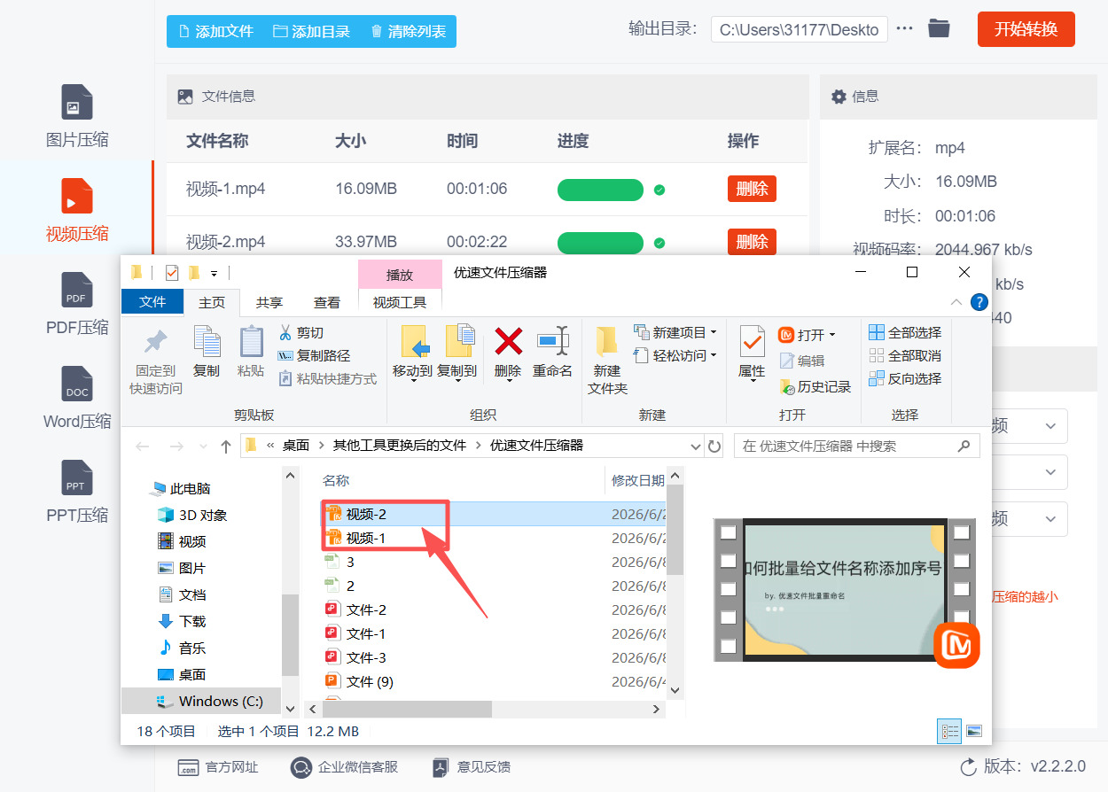Switch to large thumbnails view icon in status bar
The height and width of the screenshot is (792, 1108).
(973, 731)
